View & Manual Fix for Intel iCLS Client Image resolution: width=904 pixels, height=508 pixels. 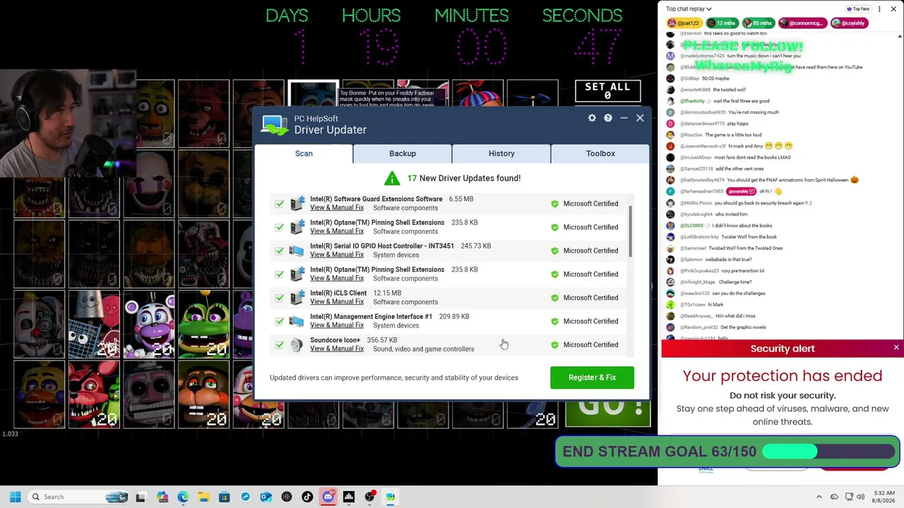click(x=337, y=302)
